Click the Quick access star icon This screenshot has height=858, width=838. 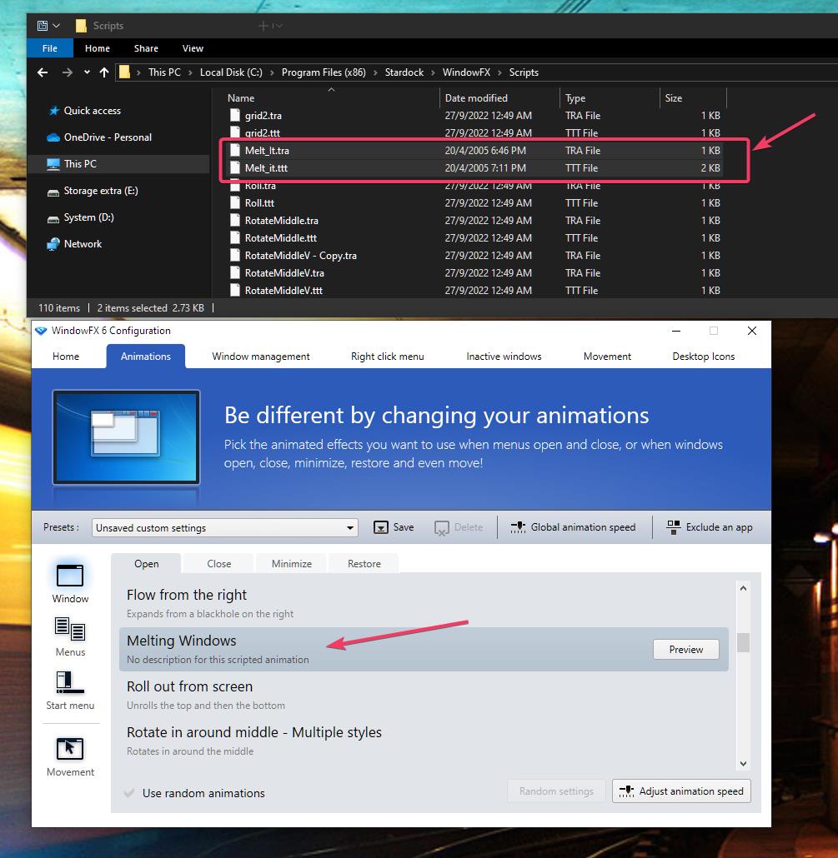[53, 111]
